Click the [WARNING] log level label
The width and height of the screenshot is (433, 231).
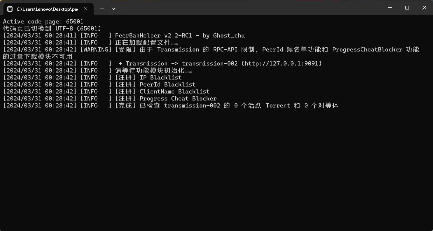tap(96, 49)
